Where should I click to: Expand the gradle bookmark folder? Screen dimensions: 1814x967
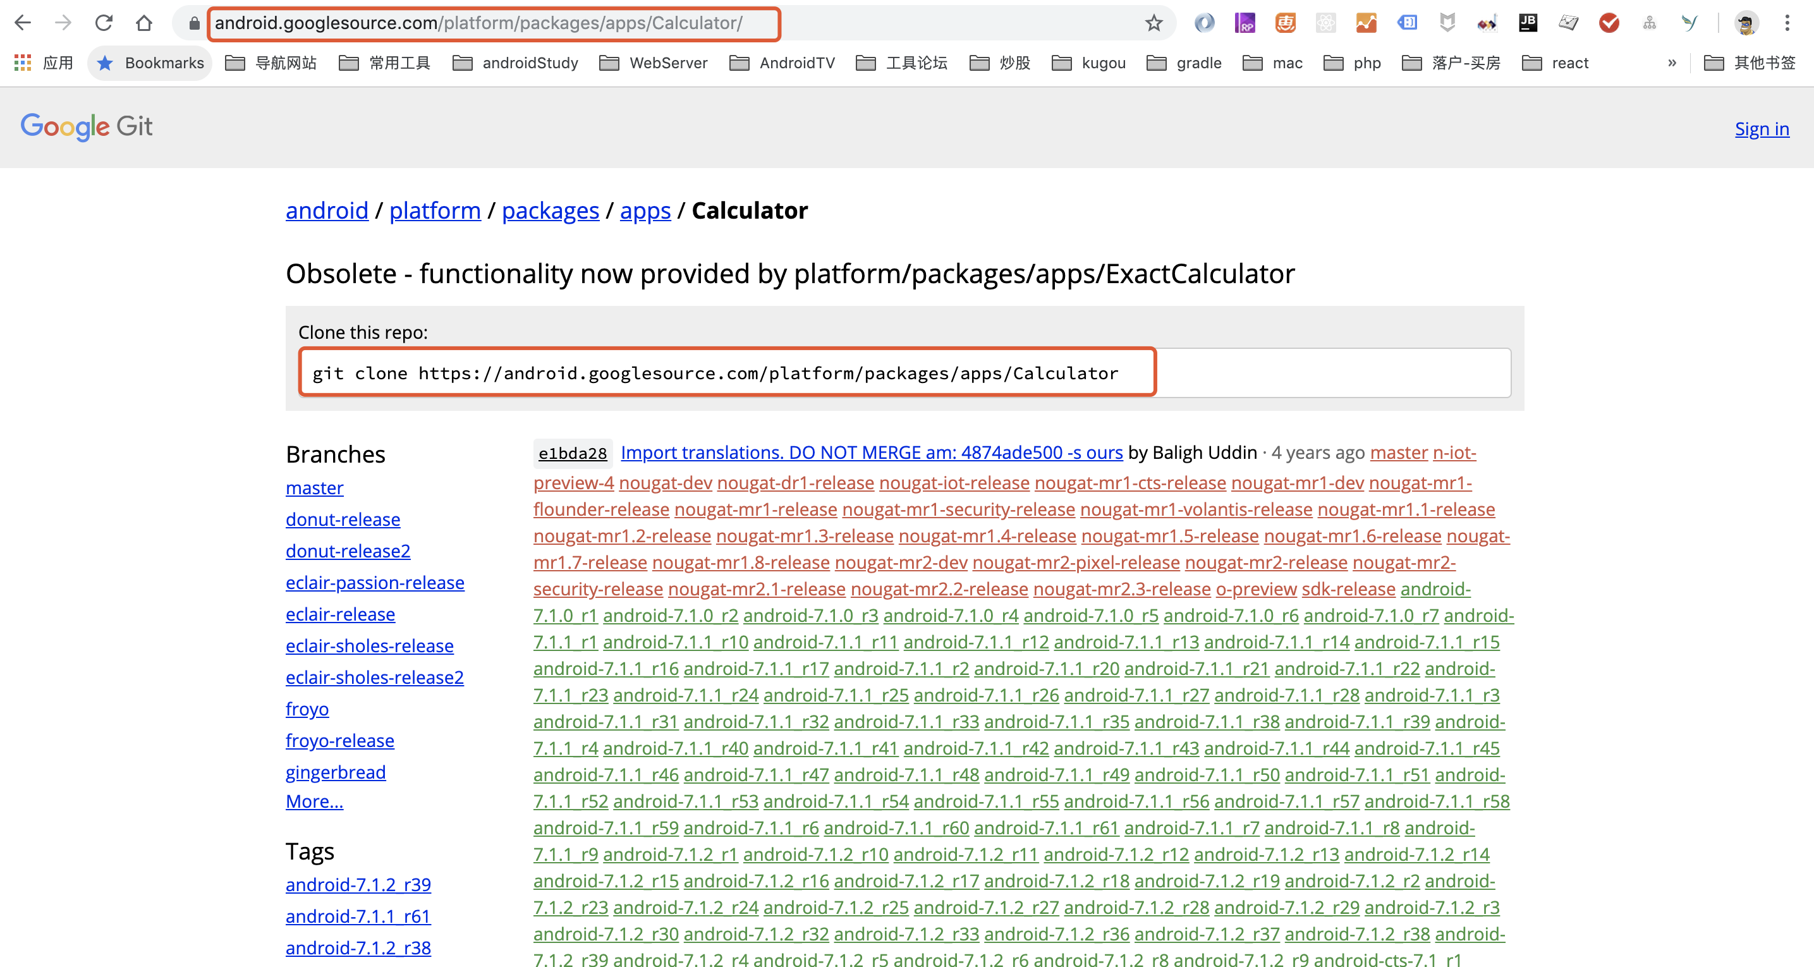pos(1184,63)
